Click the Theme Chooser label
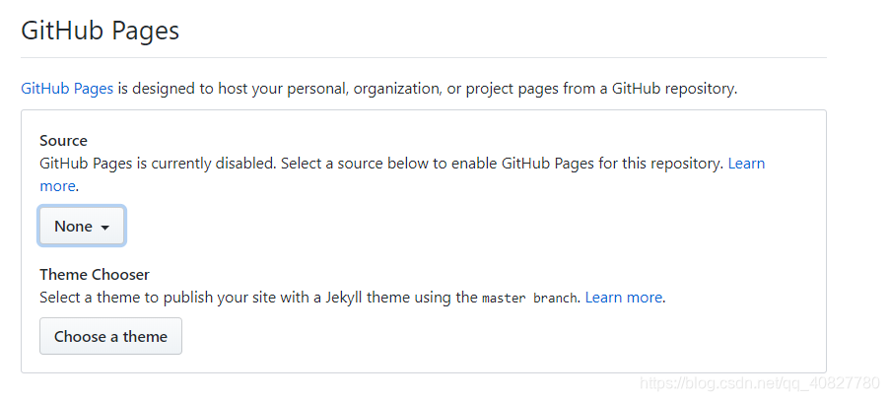The width and height of the screenshot is (889, 401). tap(95, 274)
